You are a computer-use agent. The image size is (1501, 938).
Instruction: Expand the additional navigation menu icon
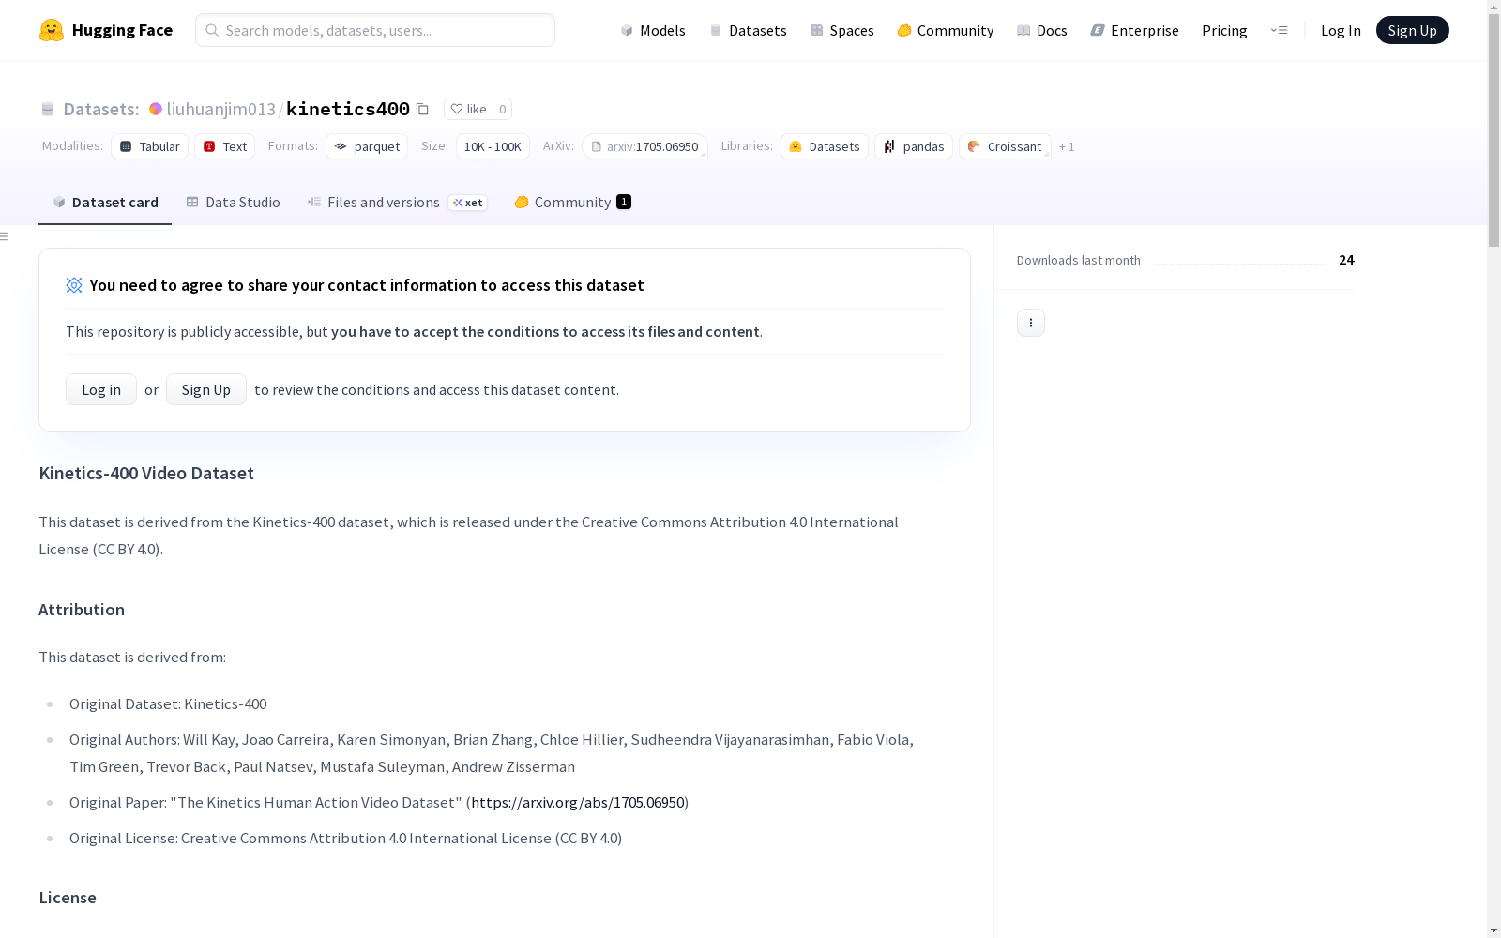1279,30
